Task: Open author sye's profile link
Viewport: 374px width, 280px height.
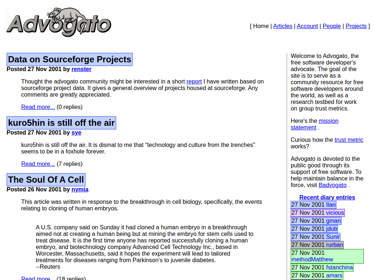Action: [76, 132]
